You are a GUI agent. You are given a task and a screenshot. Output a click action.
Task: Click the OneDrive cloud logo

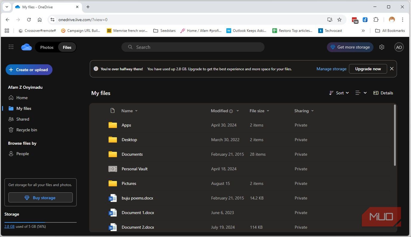coord(27,47)
